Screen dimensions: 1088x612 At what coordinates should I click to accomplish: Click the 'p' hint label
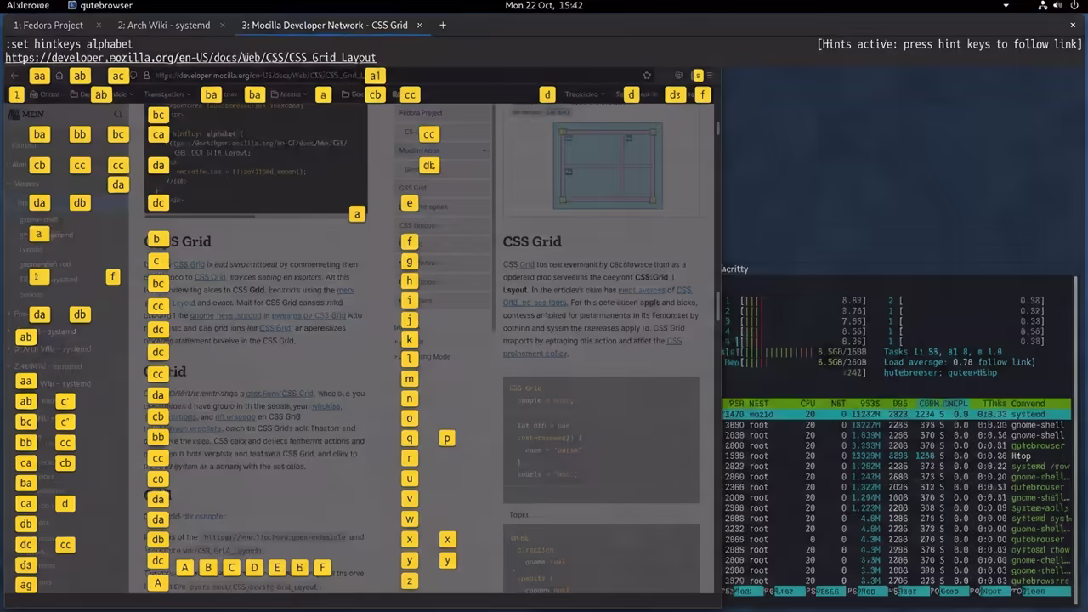pos(447,439)
